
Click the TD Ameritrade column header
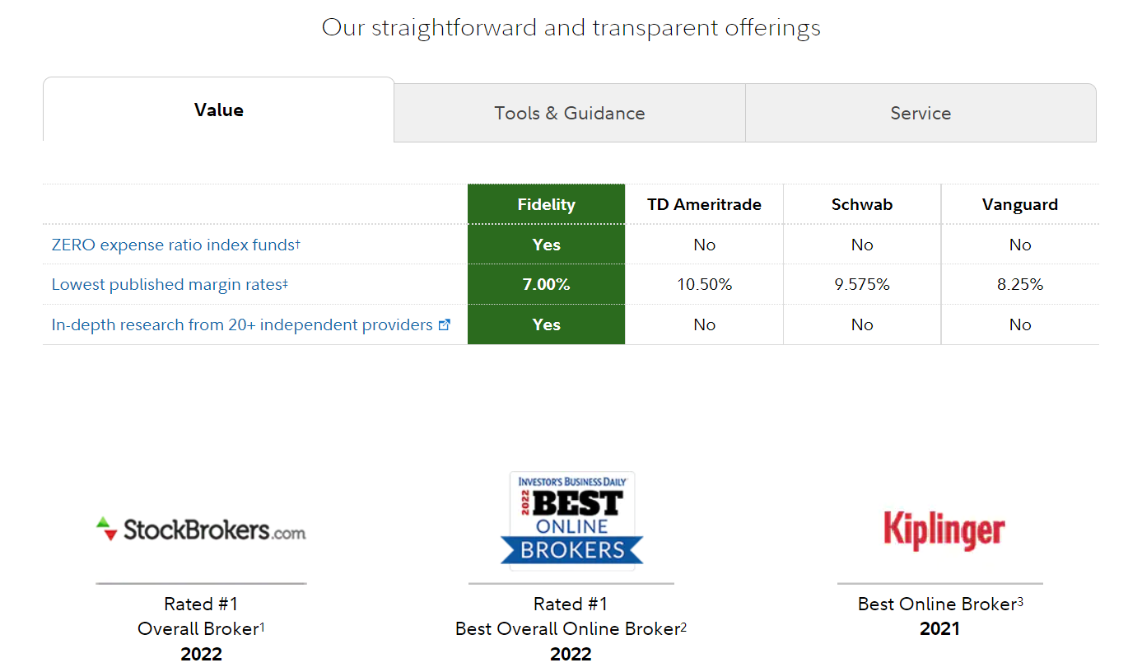704,204
